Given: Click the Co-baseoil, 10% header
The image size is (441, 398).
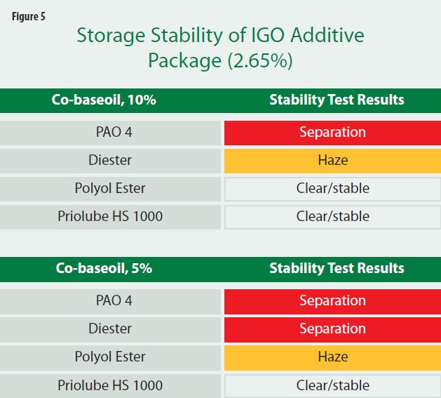Looking at the screenshot, I should [104, 100].
